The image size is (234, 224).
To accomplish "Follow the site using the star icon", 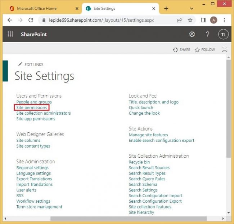I will [x=197, y=50].
